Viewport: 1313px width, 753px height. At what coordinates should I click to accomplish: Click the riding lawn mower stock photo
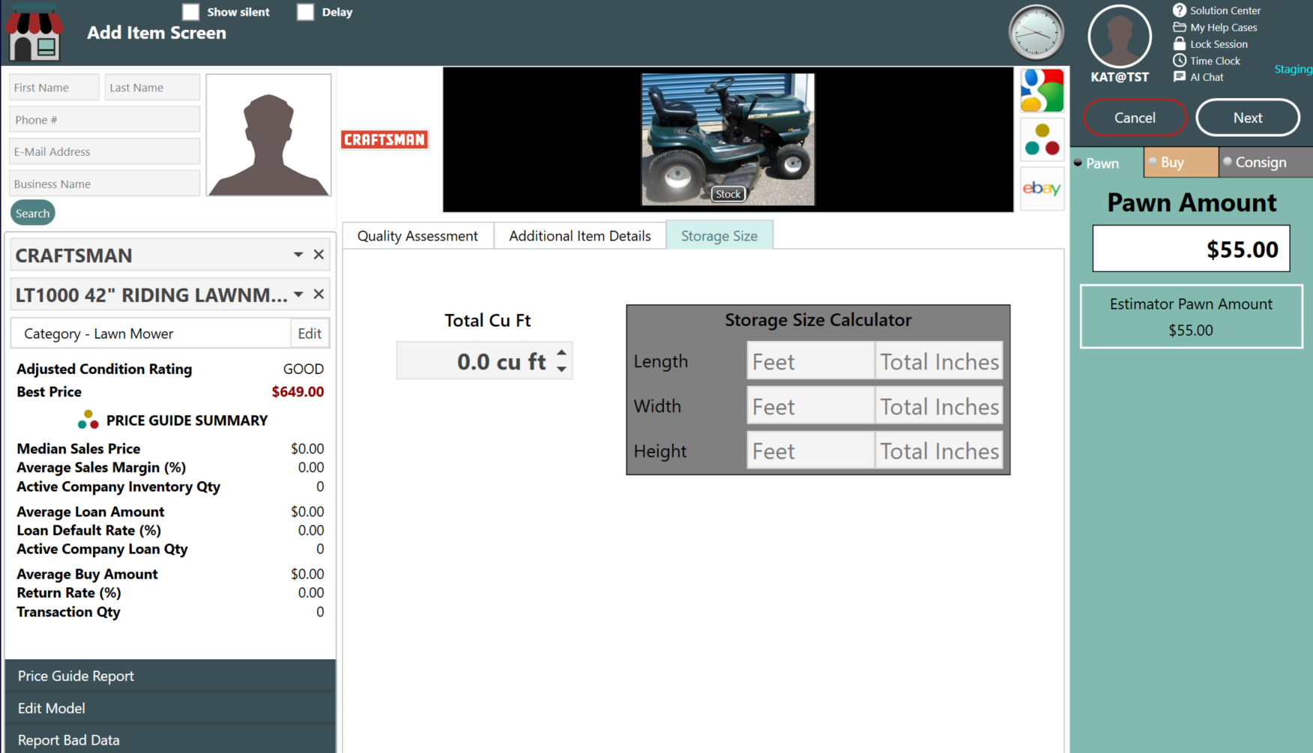click(x=728, y=139)
